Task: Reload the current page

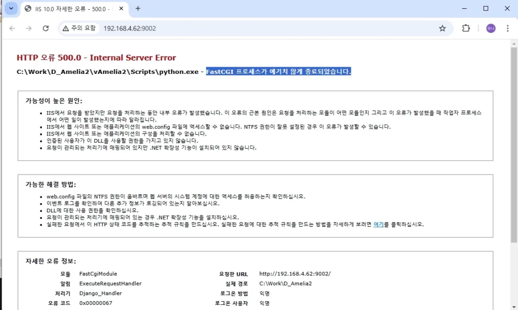Action: (46, 28)
